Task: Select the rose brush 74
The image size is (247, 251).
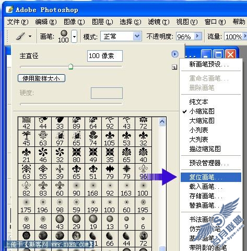Action: coord(93,139)
